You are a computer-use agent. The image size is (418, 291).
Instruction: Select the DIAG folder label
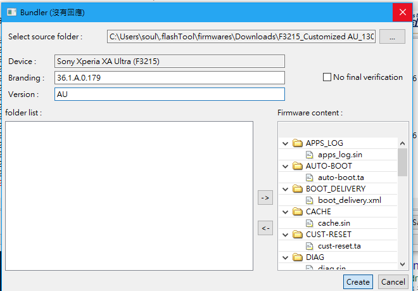pos(315,257)
